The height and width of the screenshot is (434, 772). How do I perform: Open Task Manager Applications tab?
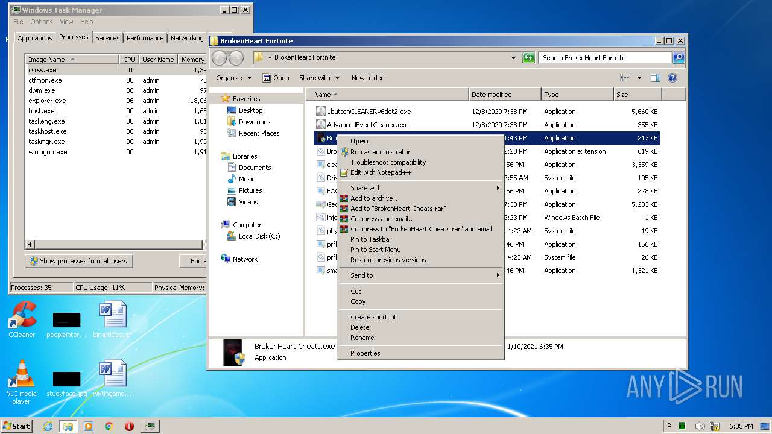[35, 38]
